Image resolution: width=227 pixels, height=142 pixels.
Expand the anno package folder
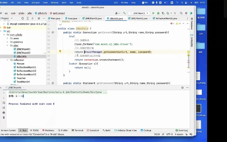8,38
